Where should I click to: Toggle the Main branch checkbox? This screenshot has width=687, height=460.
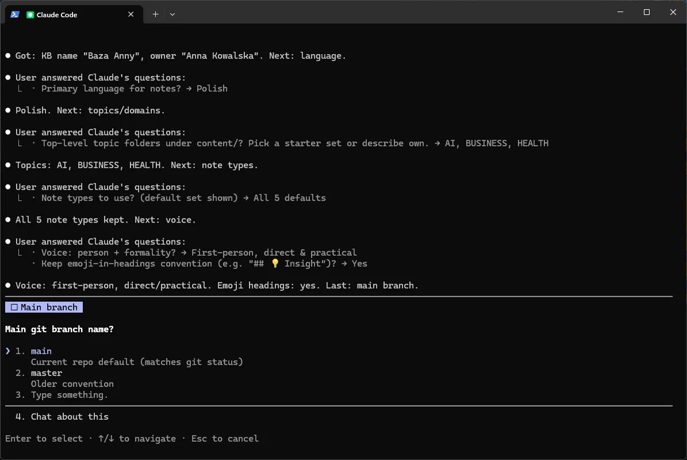pyautogui.click(x=14, y=307)
